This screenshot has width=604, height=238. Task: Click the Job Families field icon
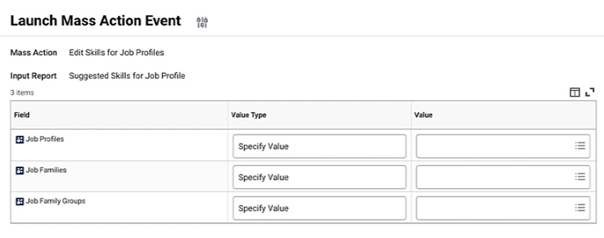pos(20,171)
